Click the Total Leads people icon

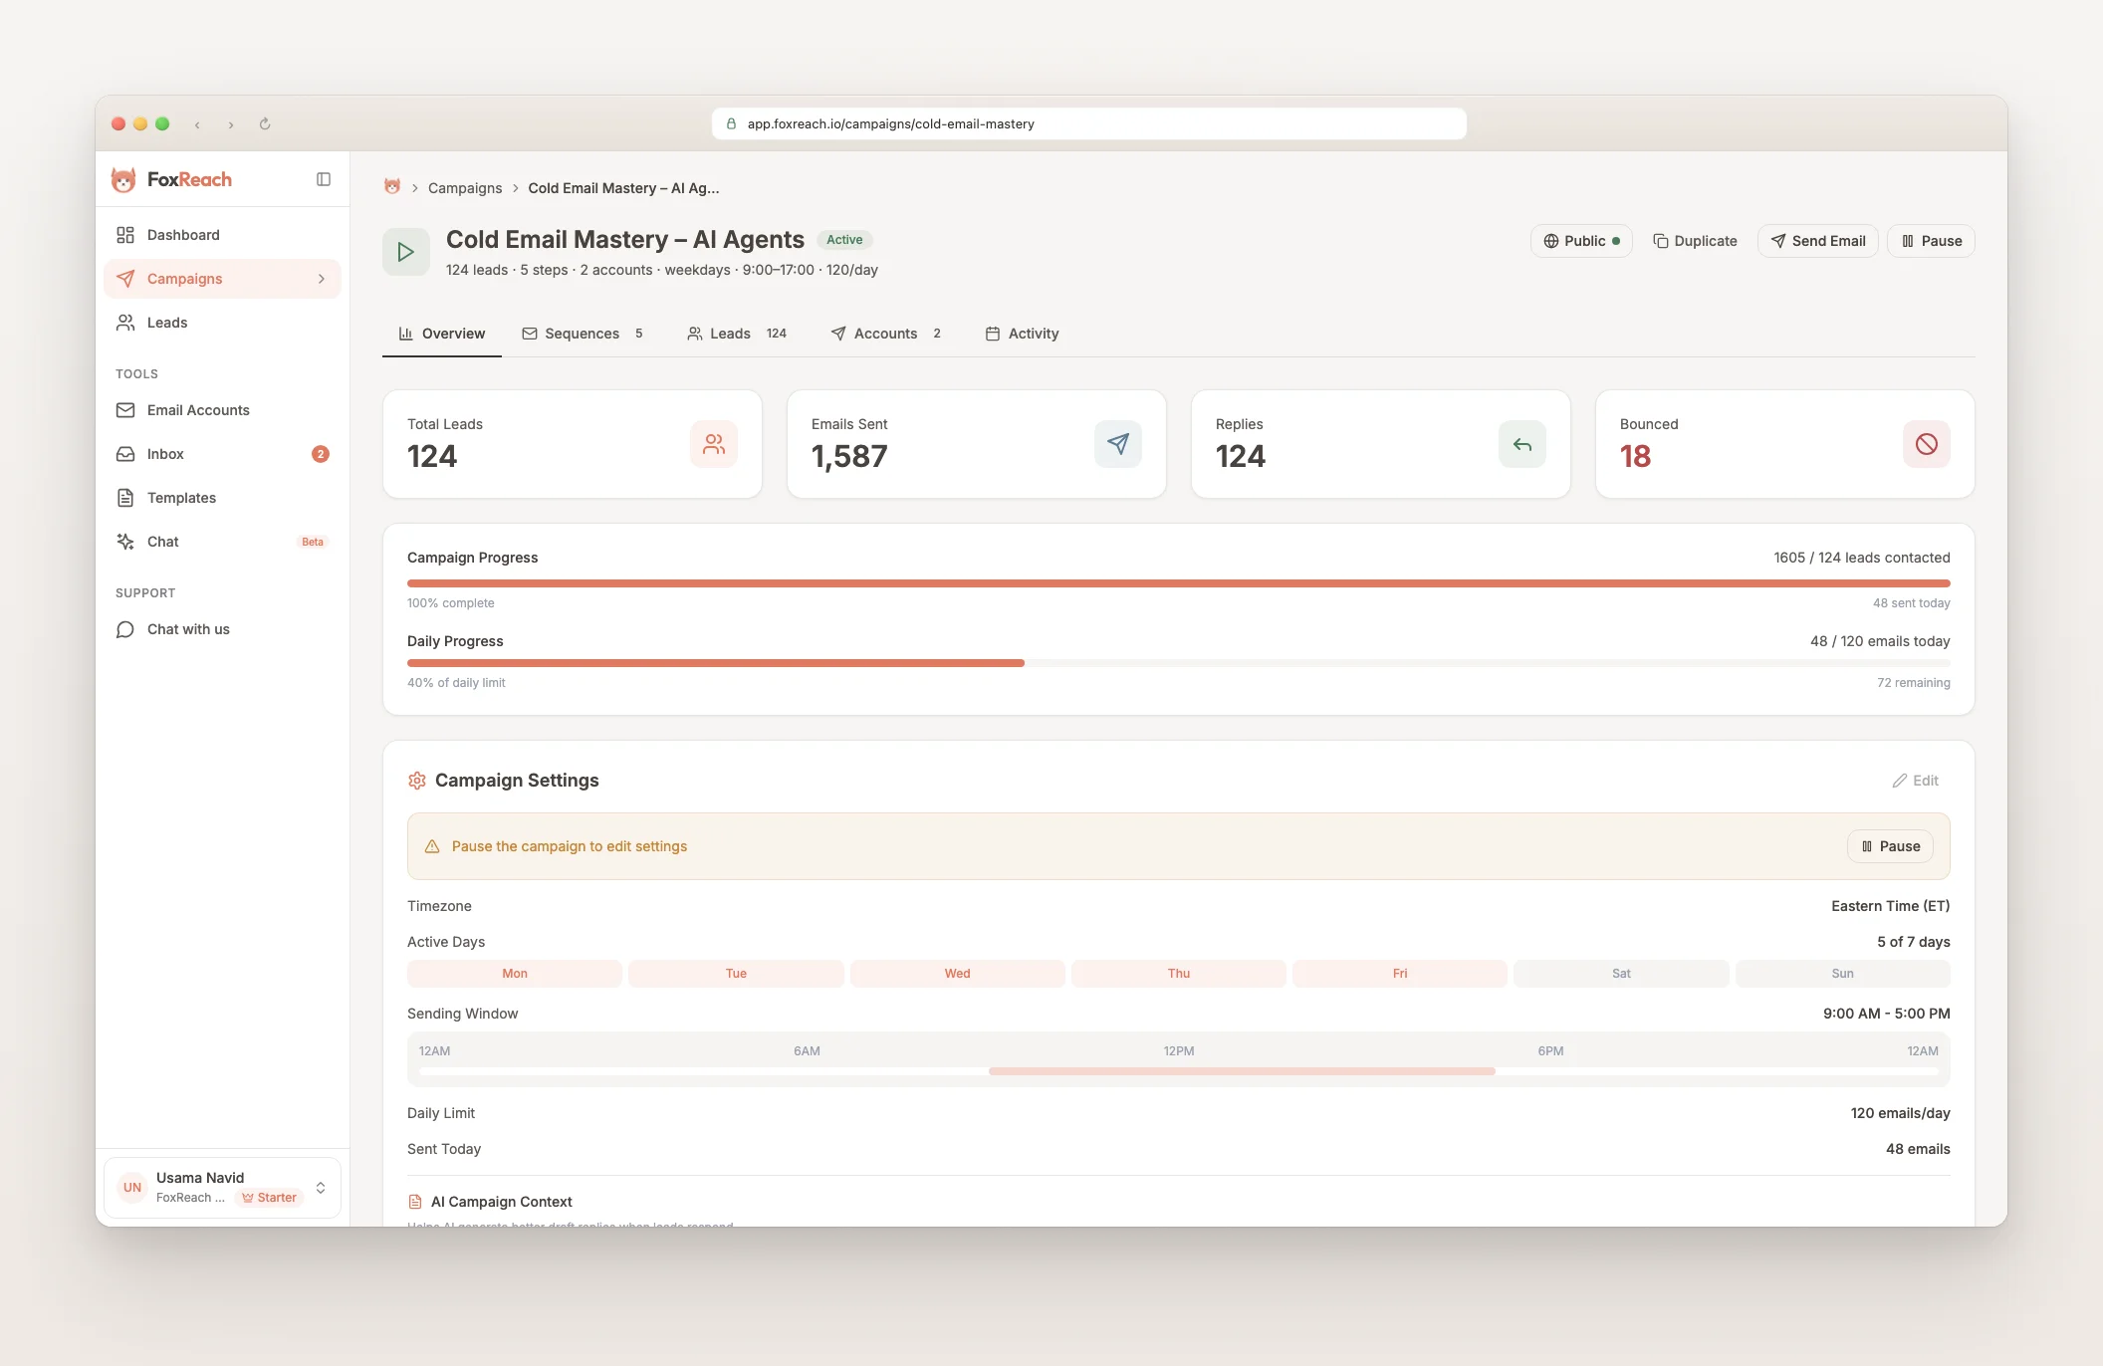713,444
